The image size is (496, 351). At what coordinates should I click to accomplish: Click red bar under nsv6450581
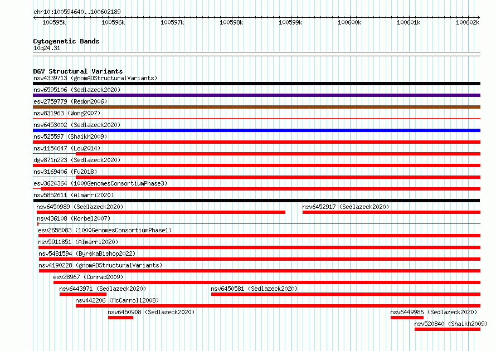346,294
